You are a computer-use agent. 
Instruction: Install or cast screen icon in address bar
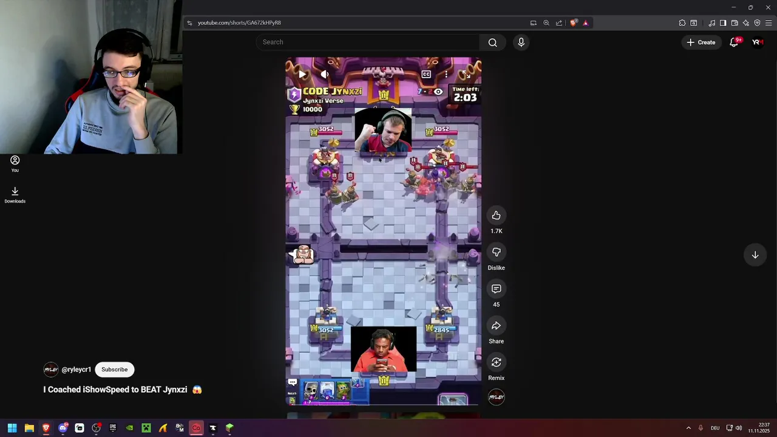pyautogui.click(x=533, y=22)
